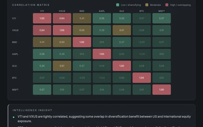The width and height of the screenshot is (203, 127).
Task: Click the VTI row, VTI column 1.00 cell
Action: 42,18
